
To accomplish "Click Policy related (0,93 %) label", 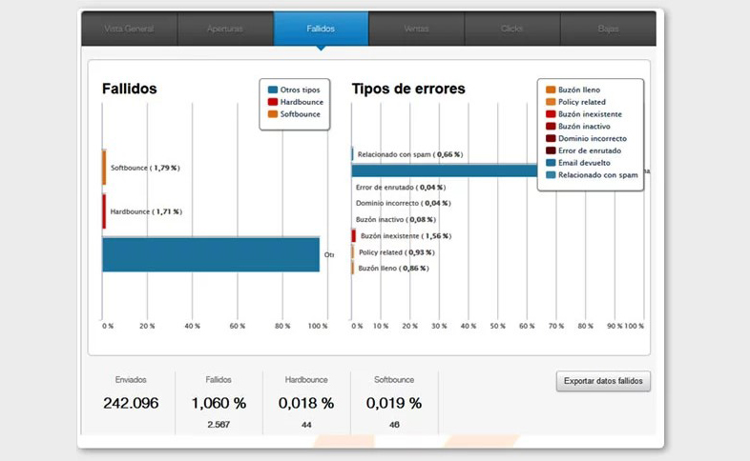I will (397, 252).
